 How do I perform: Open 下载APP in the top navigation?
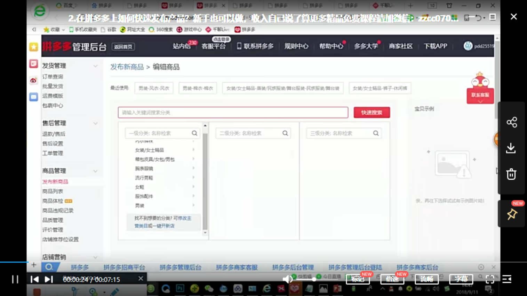435,46
